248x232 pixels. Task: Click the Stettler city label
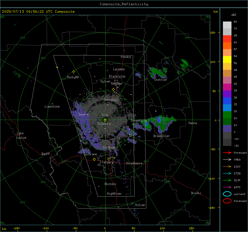(161, 80)
